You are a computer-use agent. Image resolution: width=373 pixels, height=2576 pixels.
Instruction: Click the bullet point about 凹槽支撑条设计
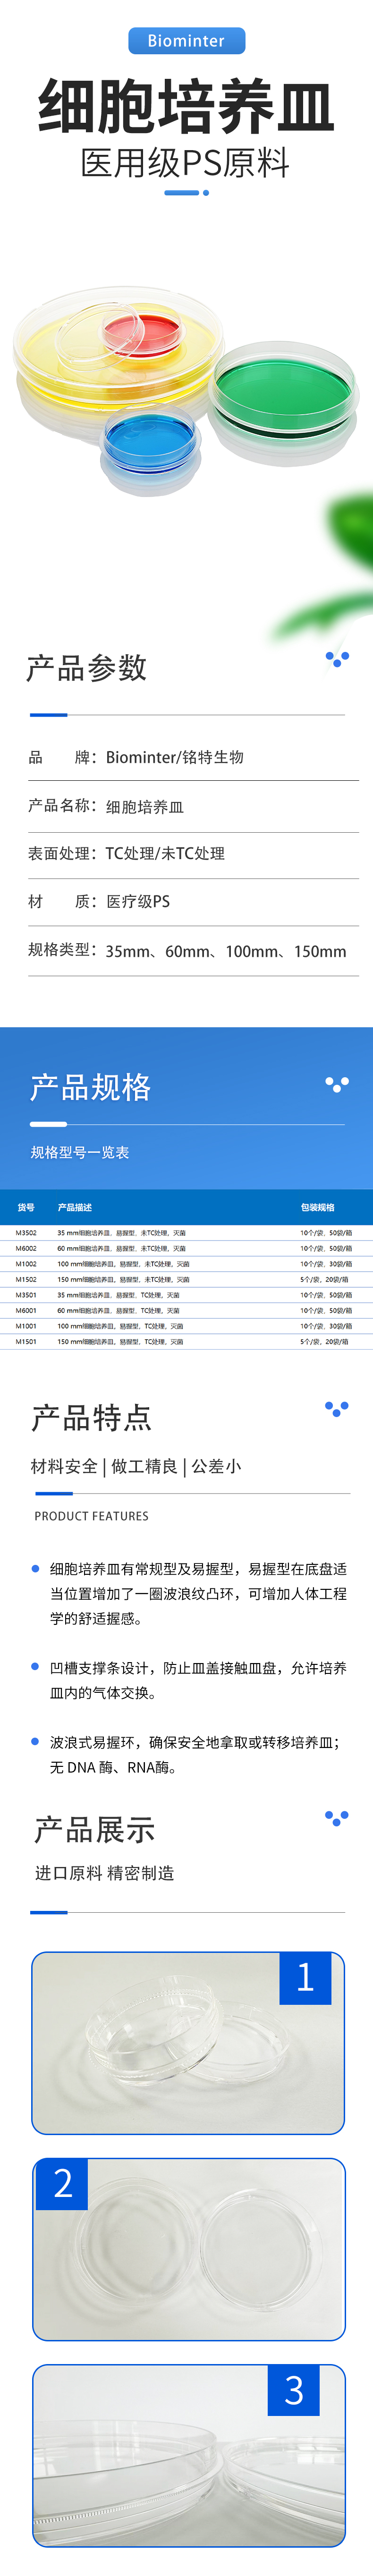(x=197, y=1680)
